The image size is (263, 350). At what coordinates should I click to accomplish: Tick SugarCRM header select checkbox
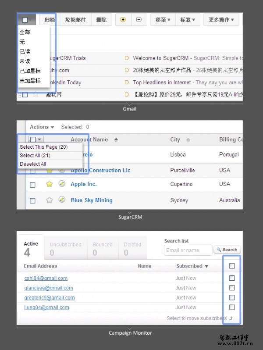pos(33,139)
